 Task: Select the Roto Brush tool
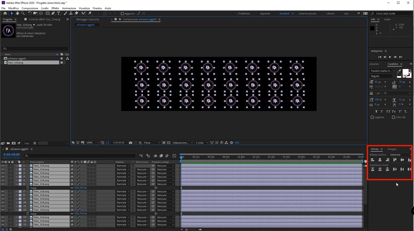tap(83, 13)
